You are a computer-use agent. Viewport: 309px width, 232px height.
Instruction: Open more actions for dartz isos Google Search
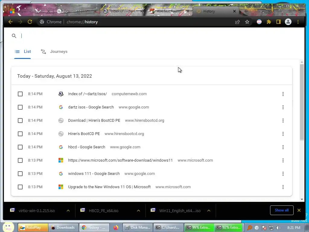tap(283, 107)
